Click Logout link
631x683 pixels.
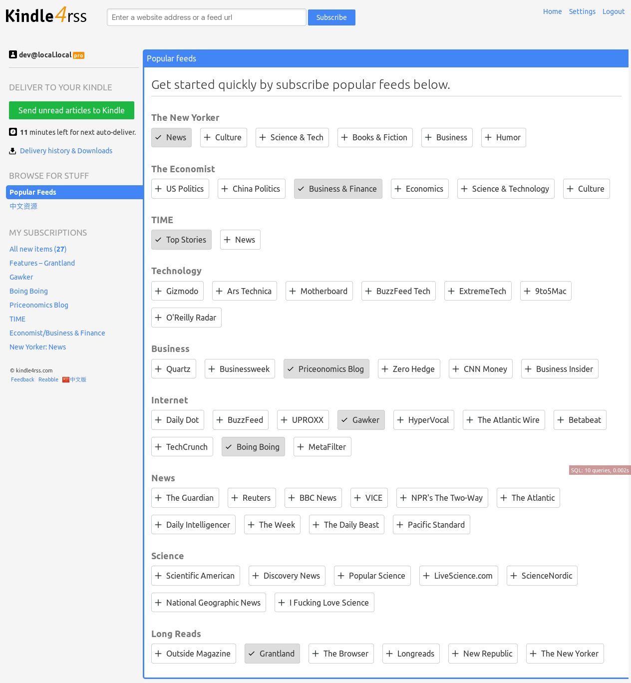(x=614, y=11)
